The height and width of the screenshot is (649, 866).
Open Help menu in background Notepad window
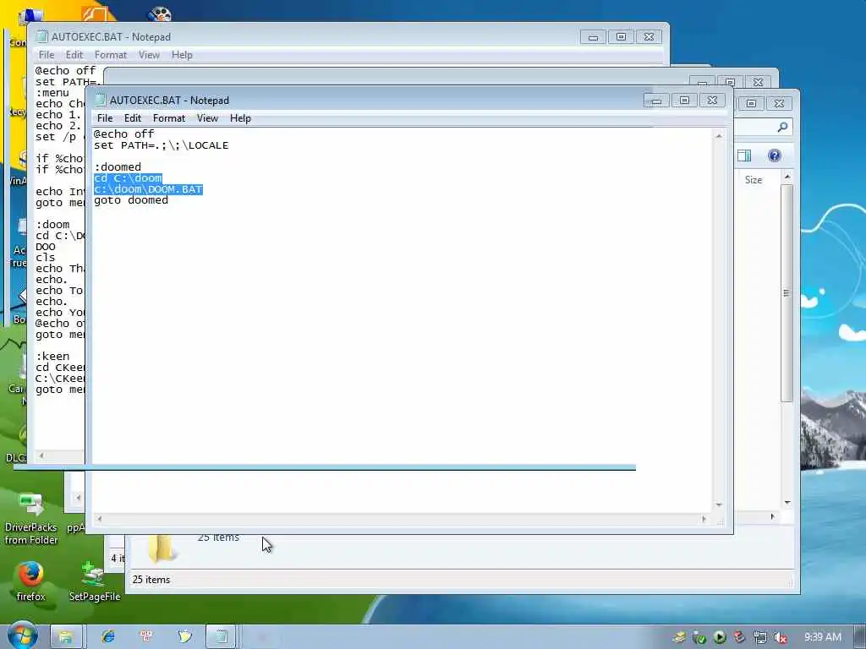coord(182,55)
